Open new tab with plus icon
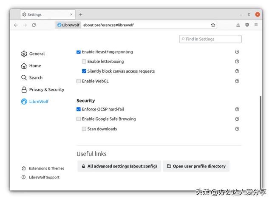 [x=81, y=14]
